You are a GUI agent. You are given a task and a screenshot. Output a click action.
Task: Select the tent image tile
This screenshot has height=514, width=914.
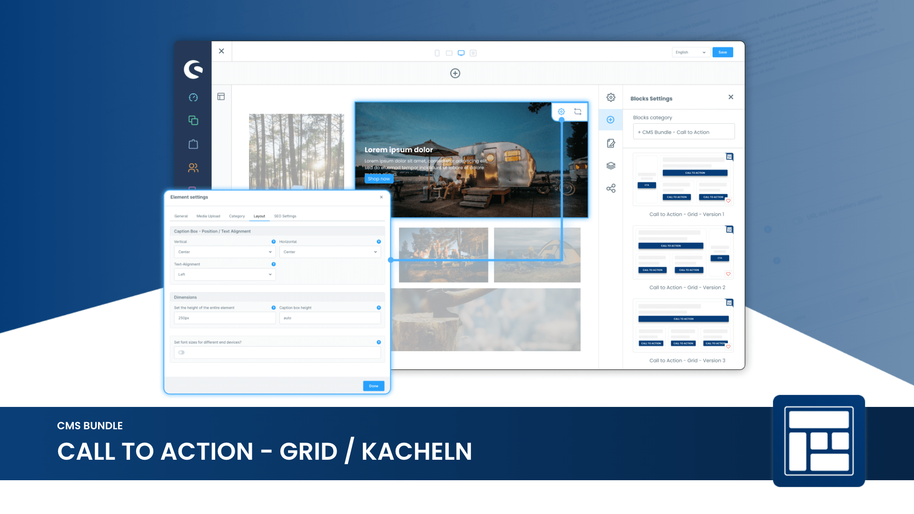537,255
